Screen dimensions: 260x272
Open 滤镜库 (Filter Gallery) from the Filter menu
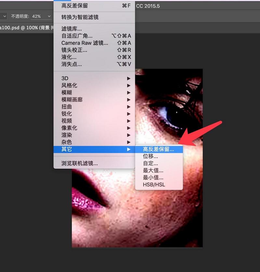(67, 29)
